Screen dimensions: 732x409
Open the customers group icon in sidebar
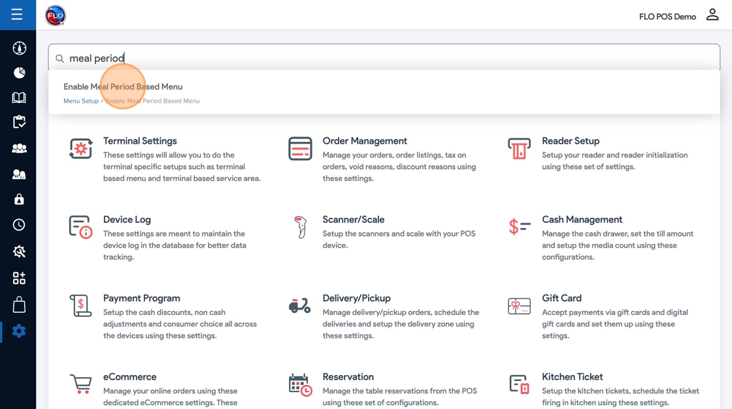19,148
